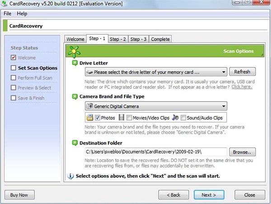Click the Destination Folder path field
This screenshot has width=271, height=204.
coord(156,152)
